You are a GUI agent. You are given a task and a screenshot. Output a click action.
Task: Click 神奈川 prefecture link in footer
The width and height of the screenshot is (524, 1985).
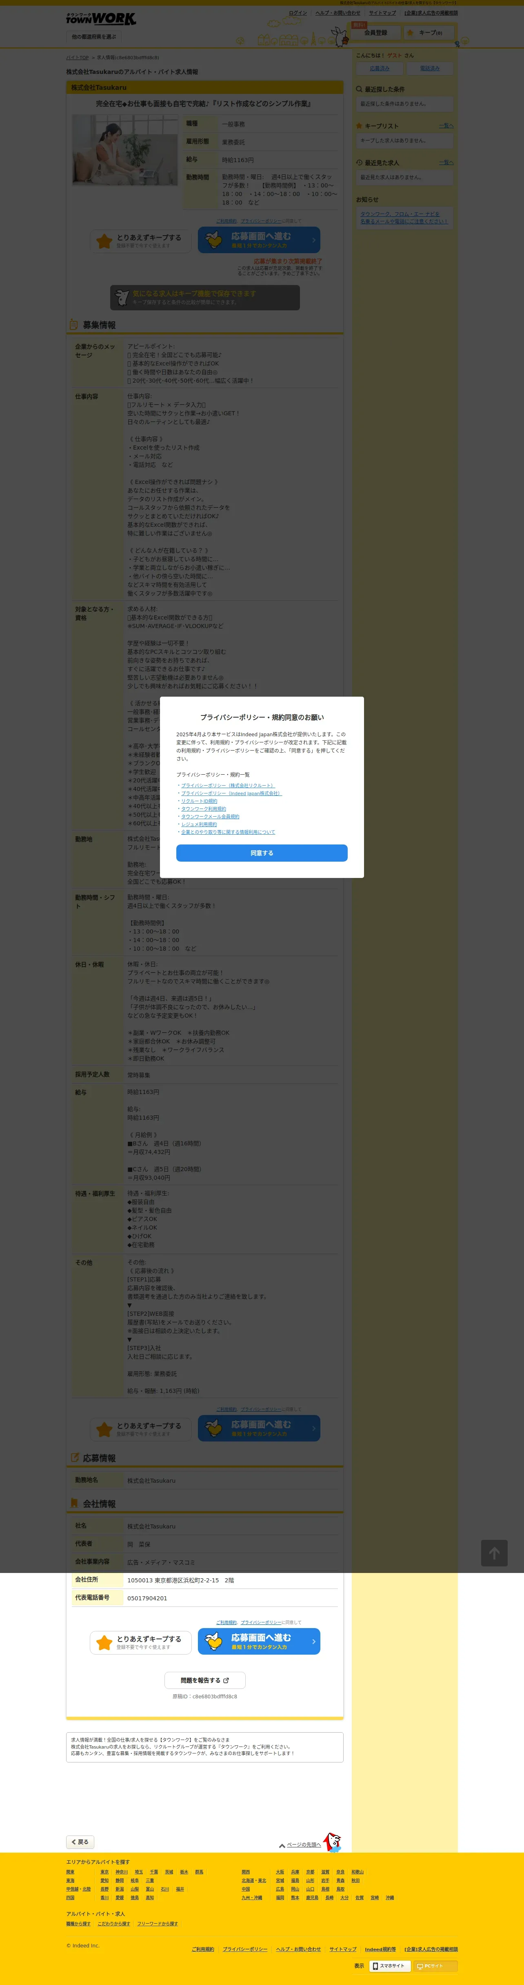click(x=122, y=1872)
